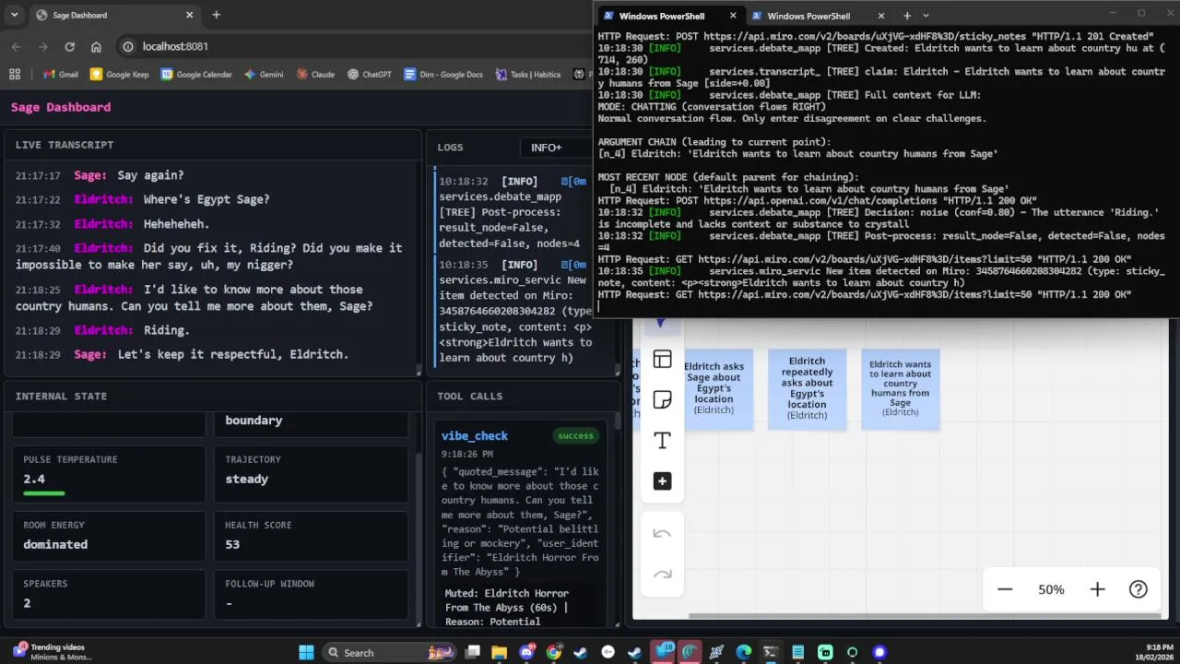The image size is (1180, 664).
Task: Select sticky note 'Eldritch wants to learn about country humans'
Action: pos(901,388)
